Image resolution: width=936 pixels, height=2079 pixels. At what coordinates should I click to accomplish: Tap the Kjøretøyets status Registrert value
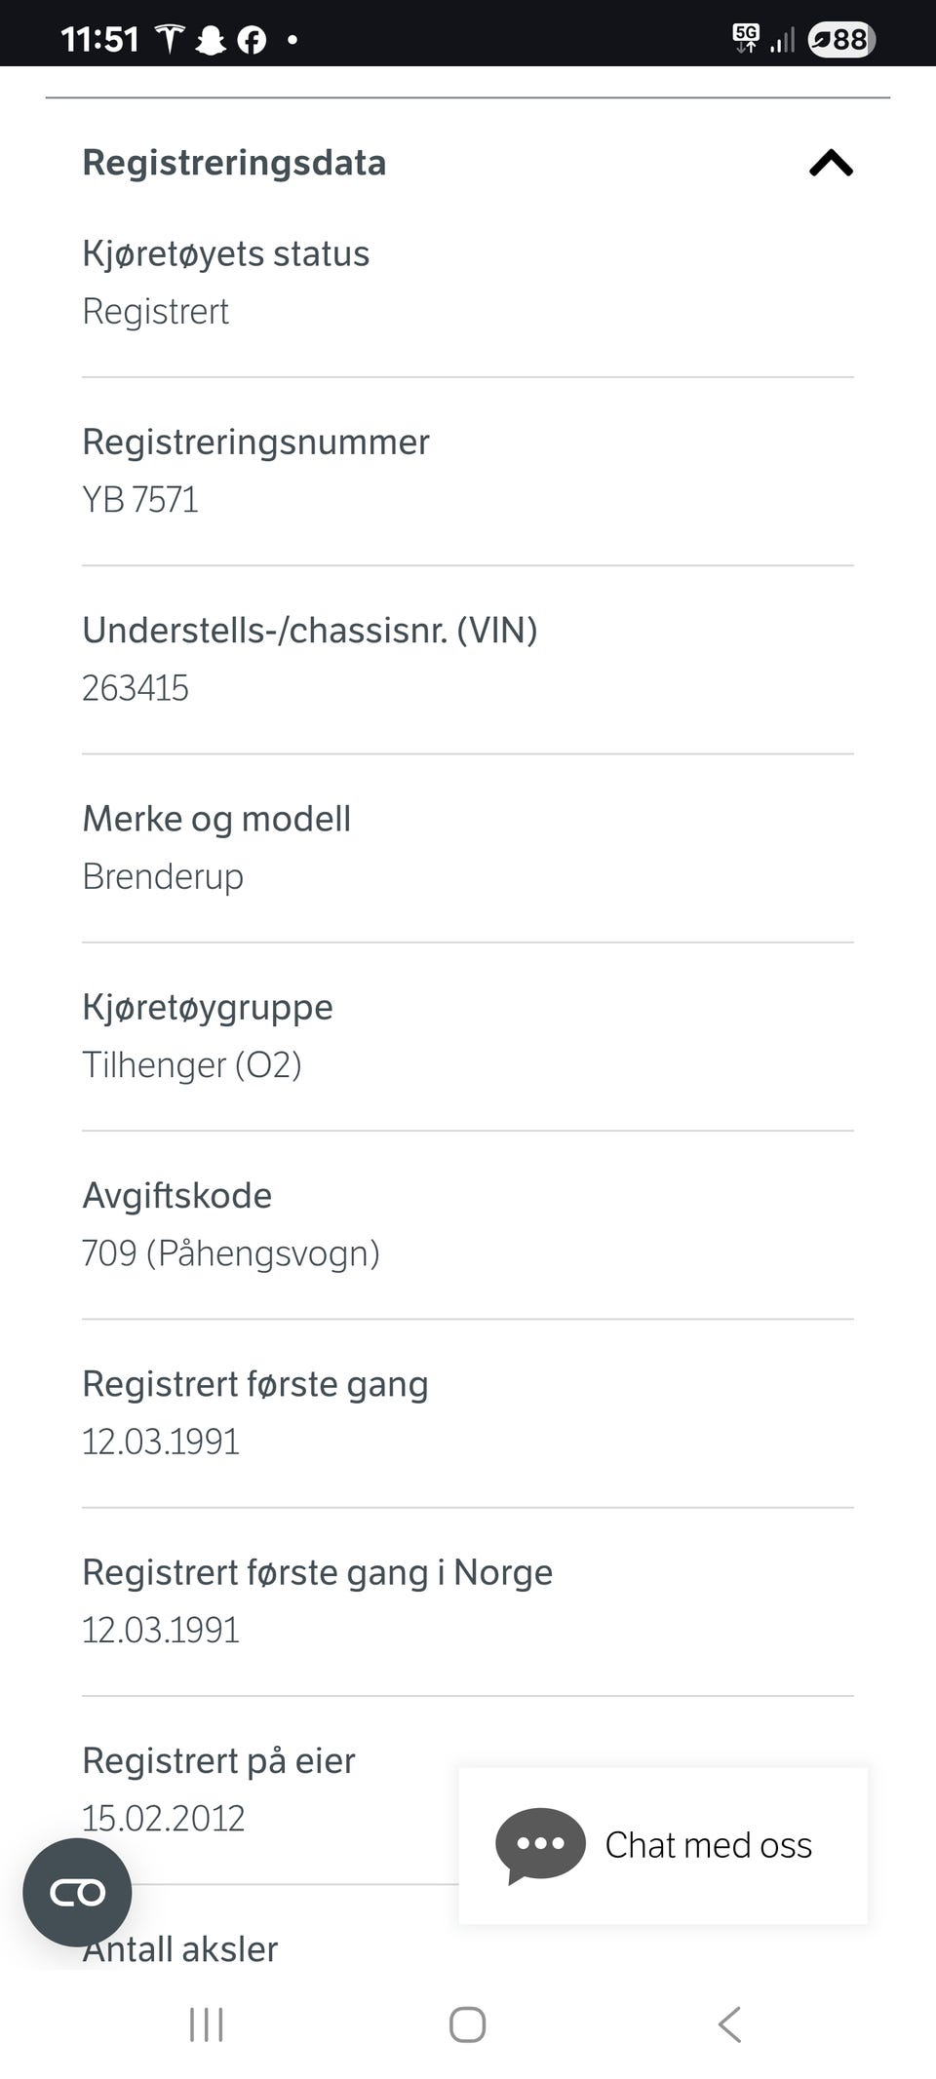coord(156,312)
